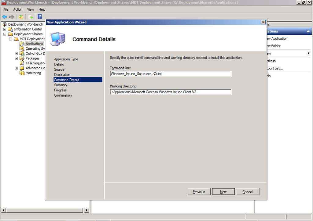Click the Export List toolbar icon
Screen dimensions: 313x221
pyautogui.click(x=30, y=17)
